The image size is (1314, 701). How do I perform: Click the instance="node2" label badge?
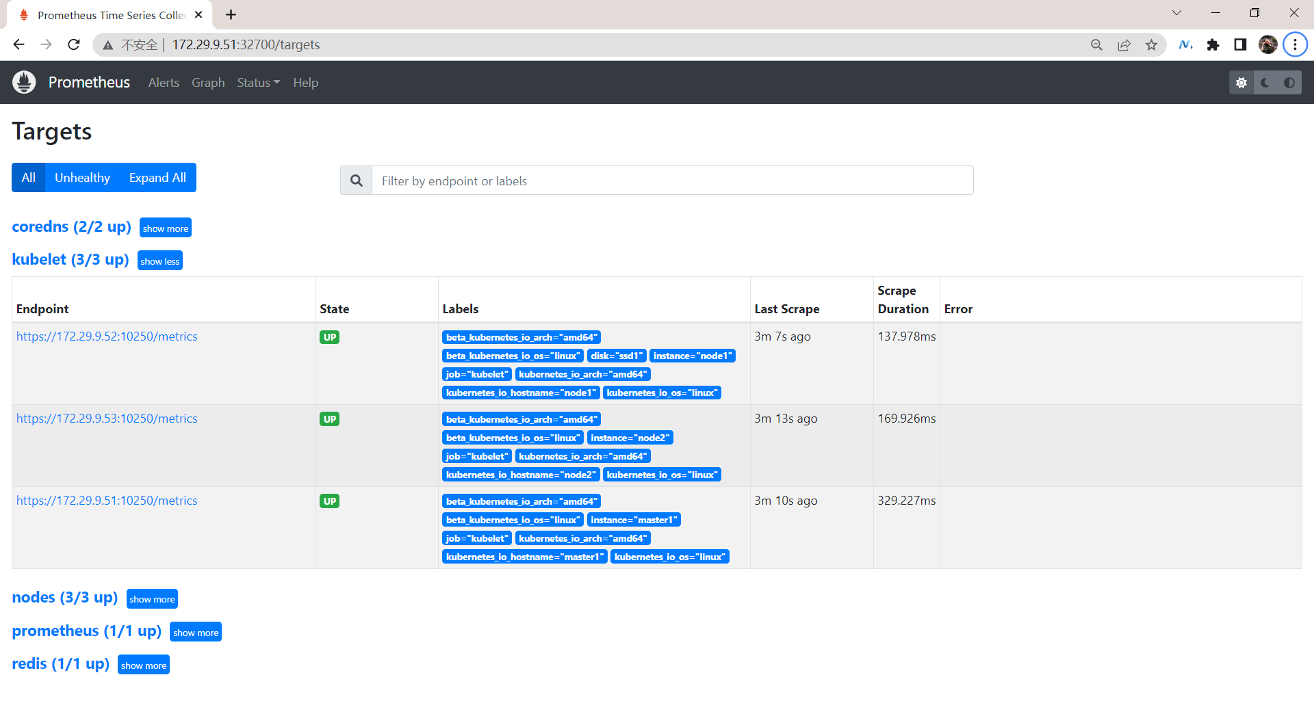pyautogui.click(x=630, y=438)
